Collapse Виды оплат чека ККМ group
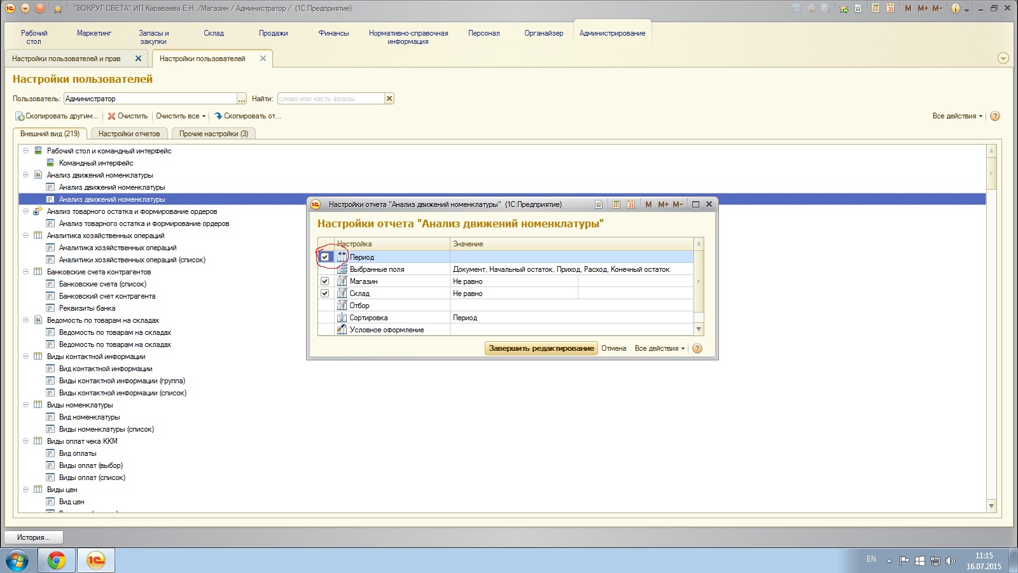1018x573 pixels. [26, 441]
